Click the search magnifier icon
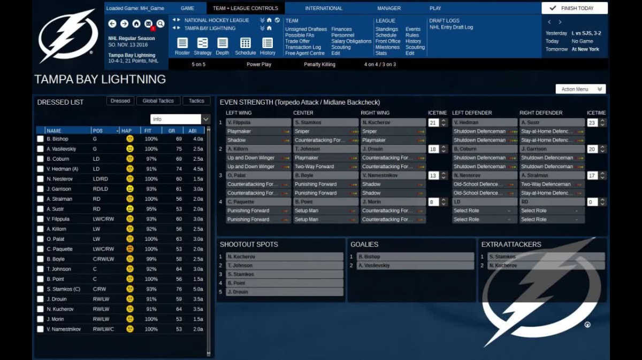Viewport: 642px width, 360px height. tap(160, 24)
